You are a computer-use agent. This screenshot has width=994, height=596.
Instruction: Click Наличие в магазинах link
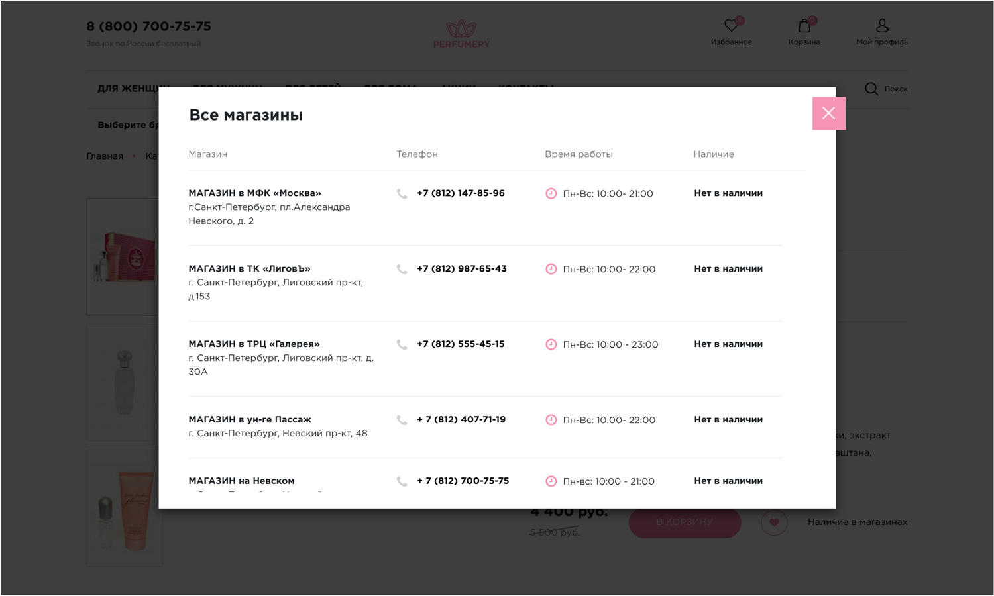click(x=857, y=522)
